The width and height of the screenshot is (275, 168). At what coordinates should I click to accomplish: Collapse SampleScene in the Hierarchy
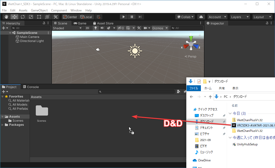[x=10, y=33]
